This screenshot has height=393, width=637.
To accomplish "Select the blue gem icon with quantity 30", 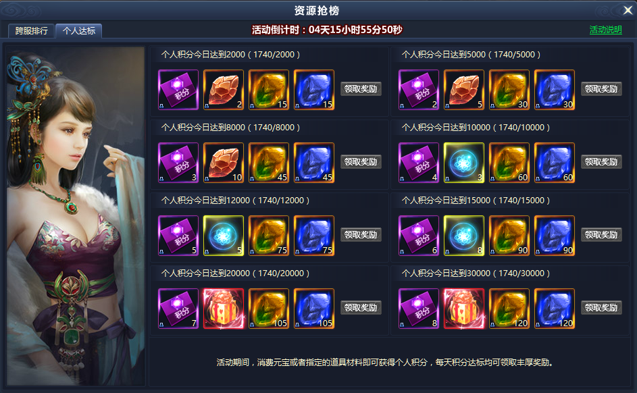I will 555,90.
